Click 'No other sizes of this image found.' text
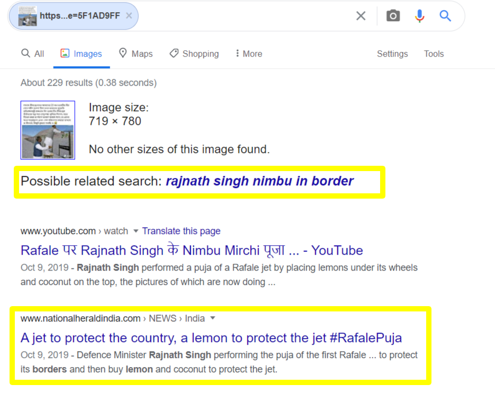The width and height of the screenshot is (495, 393). [x=179, y=149]
